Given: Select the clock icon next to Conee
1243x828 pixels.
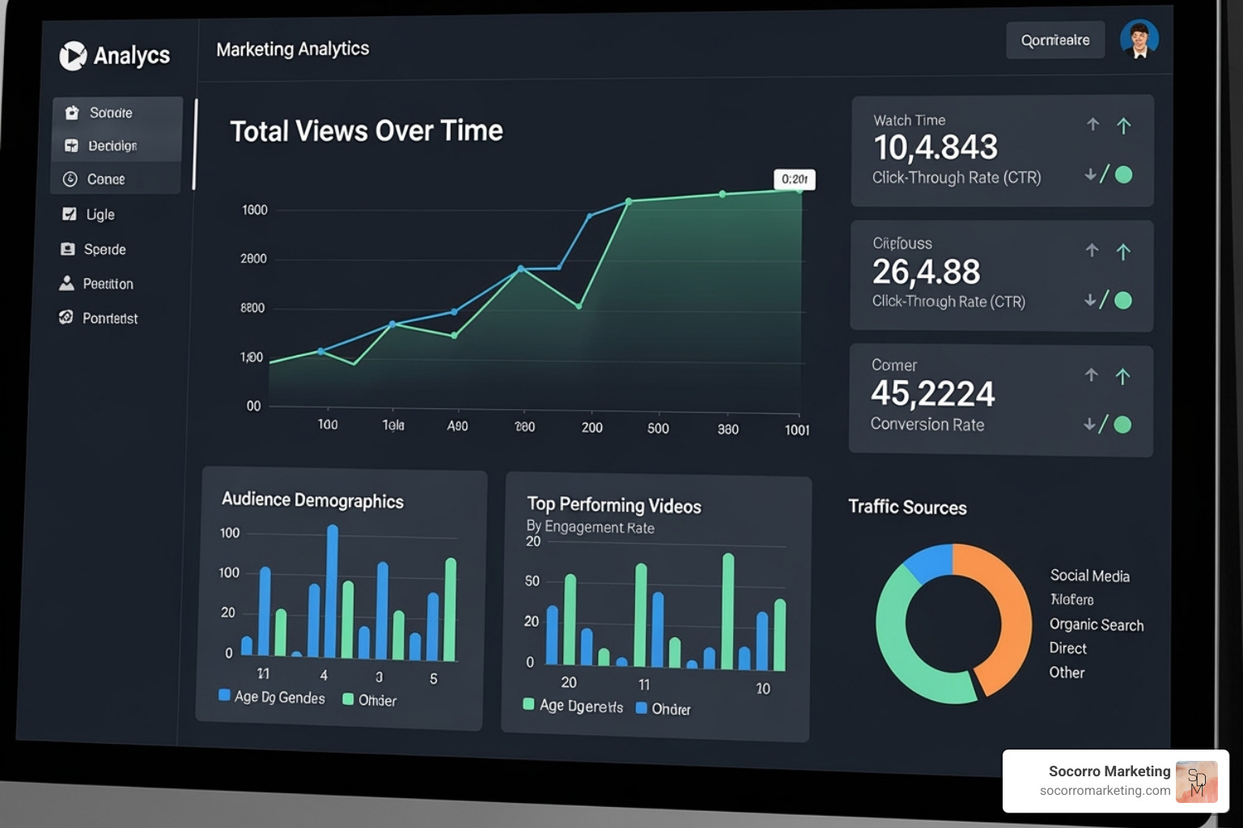Looking at the screenshot, I should click(x=70, y=179).
